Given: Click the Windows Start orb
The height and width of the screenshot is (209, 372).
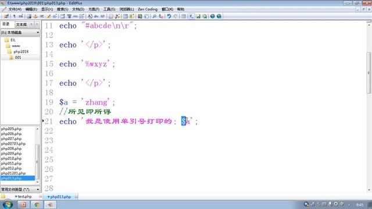Looking at the screenshot, I should pyautogui.click(x=8, y=204).
